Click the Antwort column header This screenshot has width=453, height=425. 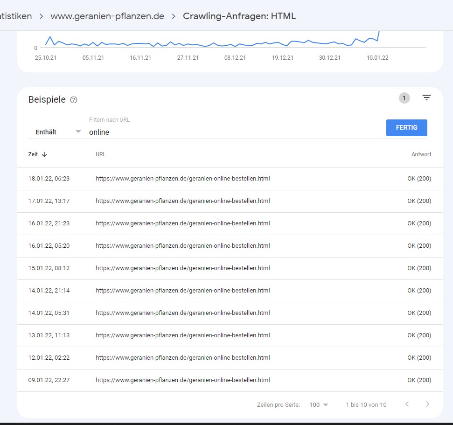(x=421, y=154)
